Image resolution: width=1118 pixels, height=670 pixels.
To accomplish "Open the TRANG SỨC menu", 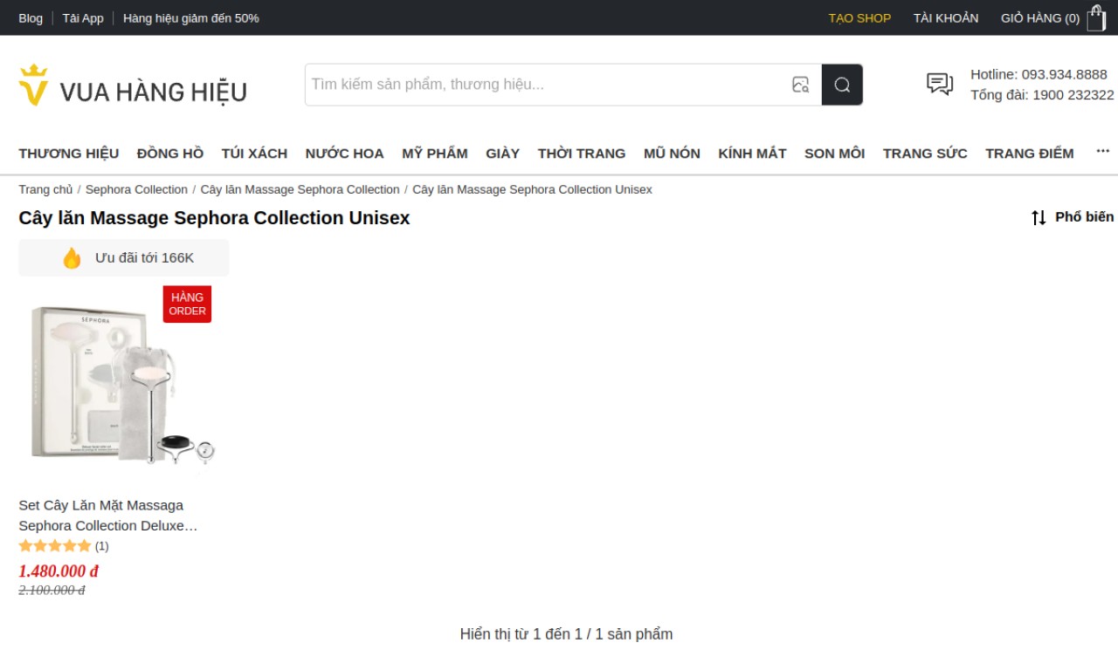I will point(925,154).
